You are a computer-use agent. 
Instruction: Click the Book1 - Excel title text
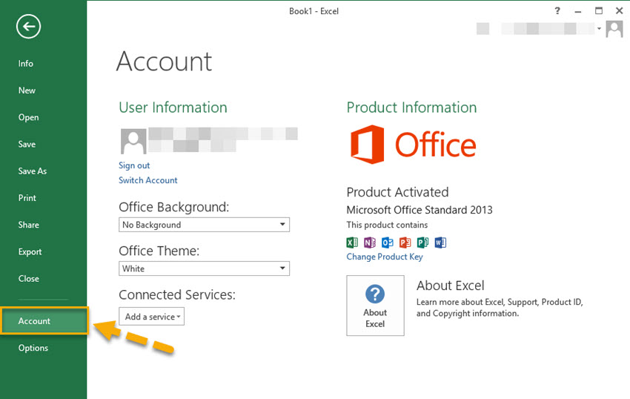(x=314, y=11)
